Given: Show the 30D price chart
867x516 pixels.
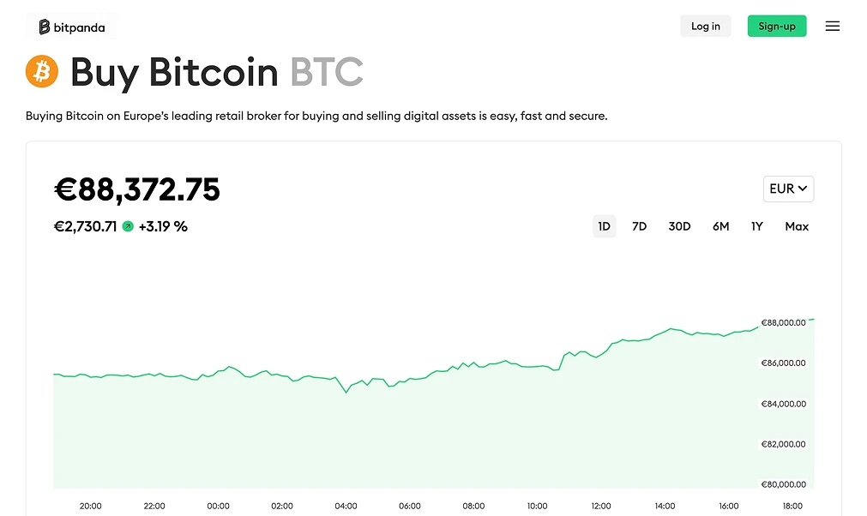Looking at the screenshot, I should [x=679, y=226].
